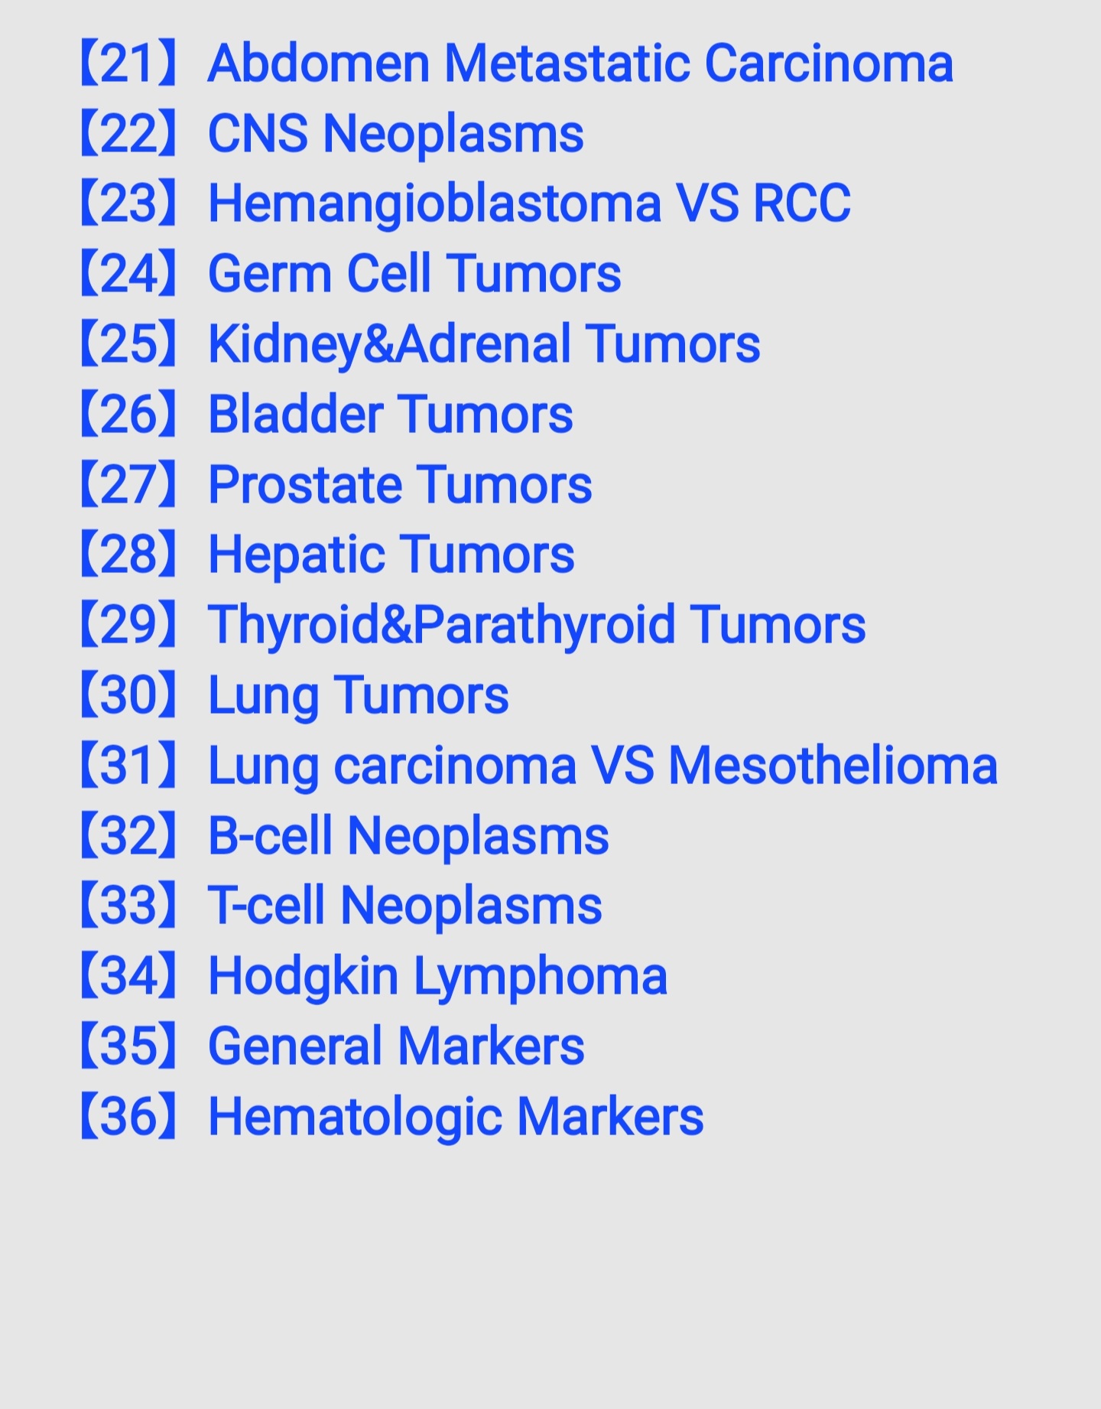Image resolution: width=1101 pixels, height=1409 pixels.
Task: Open Germ Cell Tumors topic
Action: [x=414, y=274]
